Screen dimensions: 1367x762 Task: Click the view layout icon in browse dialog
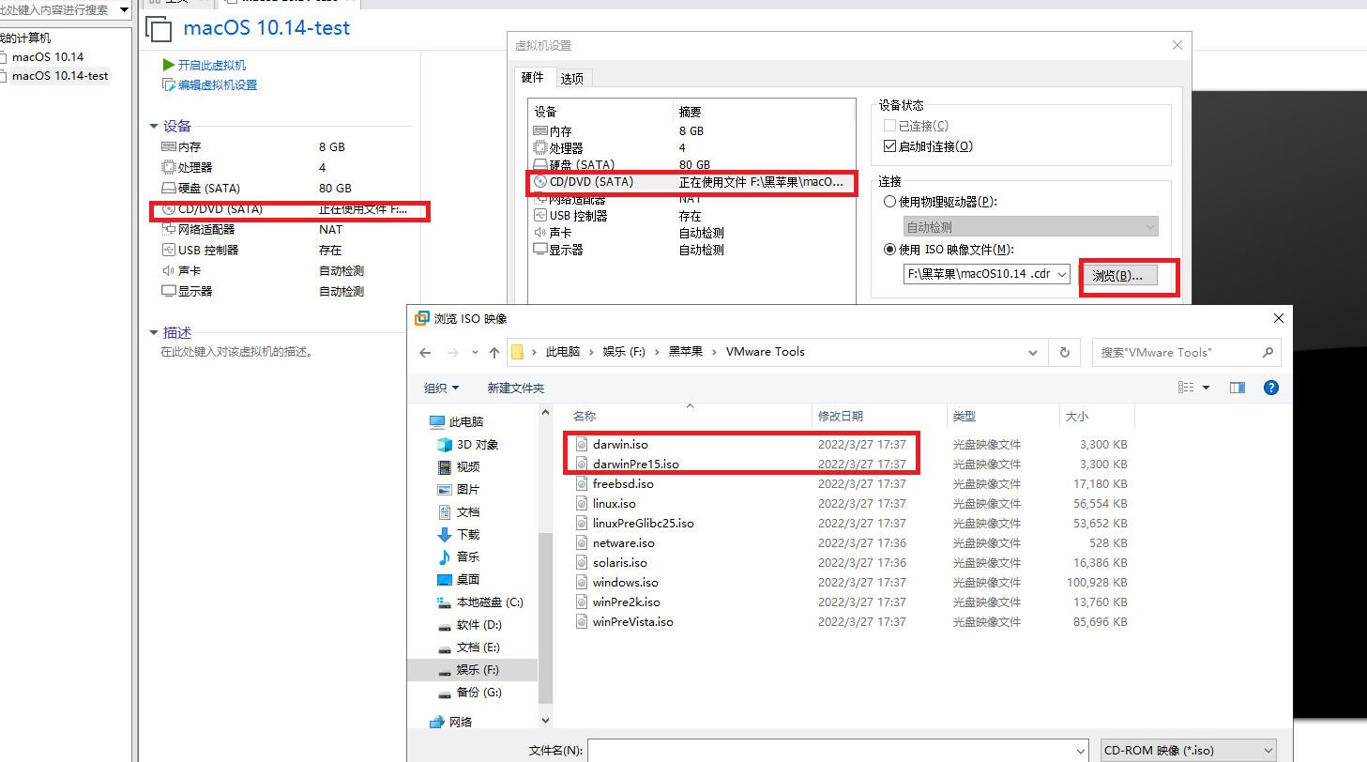(1186, 388)
